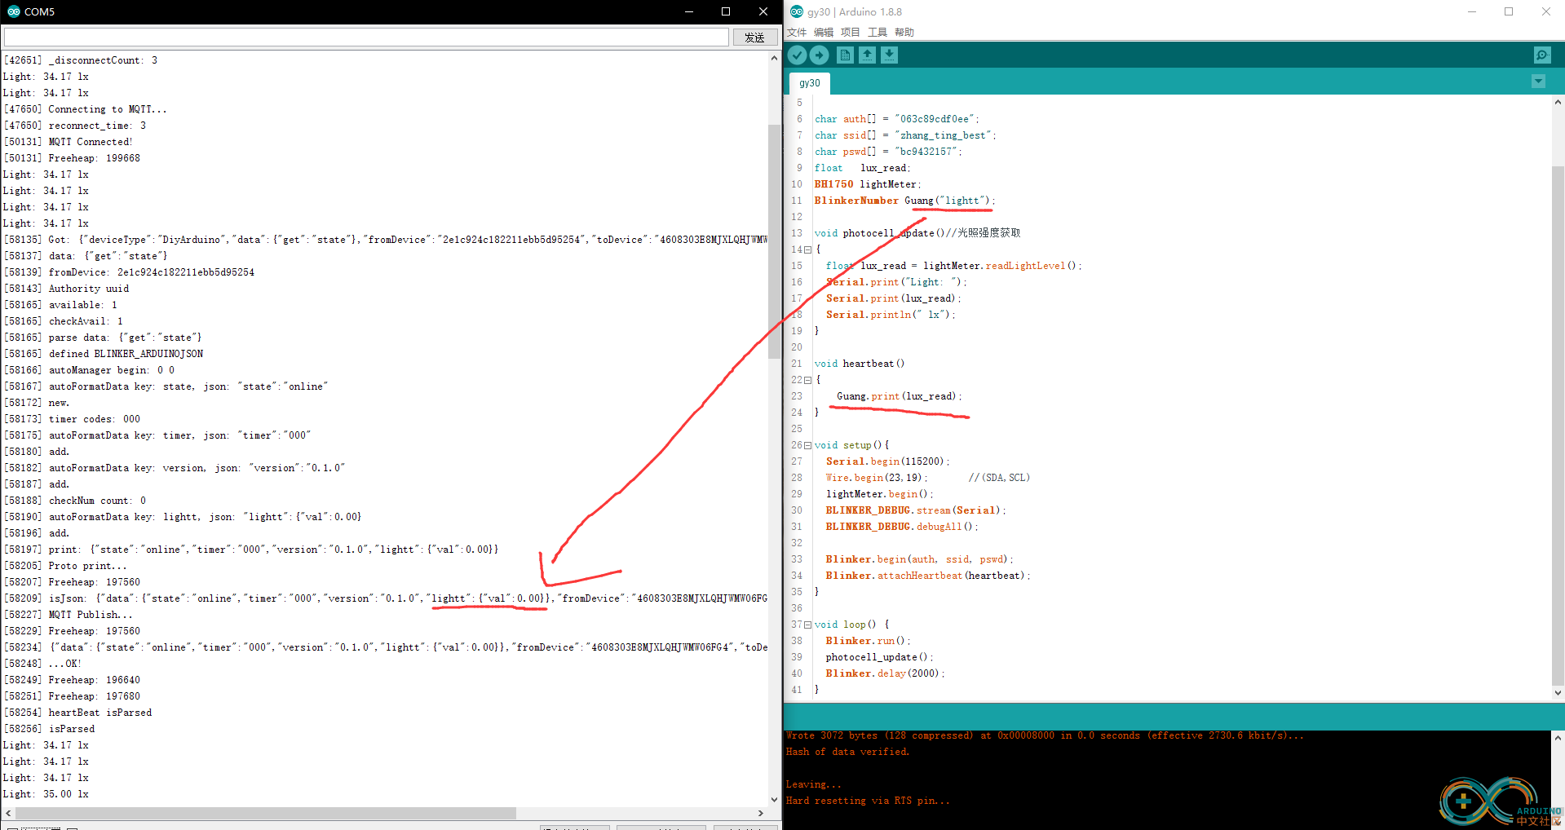
Task: Click "MQTT Publish..." log line
Action: (69, 615)
